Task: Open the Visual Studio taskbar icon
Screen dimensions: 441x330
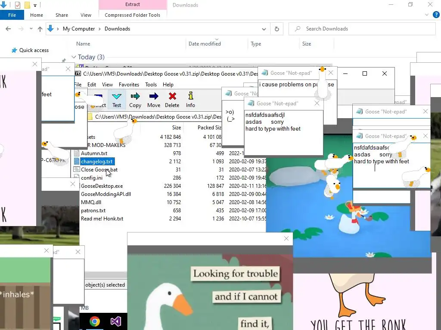Action: 115,321
